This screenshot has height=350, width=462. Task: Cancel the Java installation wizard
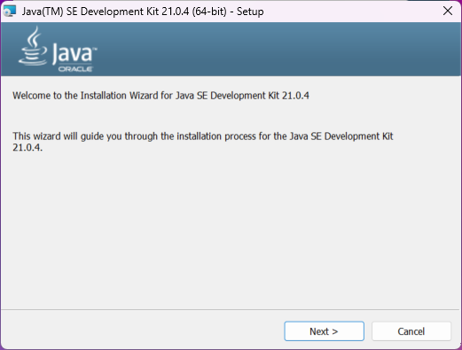coord(411,331)
